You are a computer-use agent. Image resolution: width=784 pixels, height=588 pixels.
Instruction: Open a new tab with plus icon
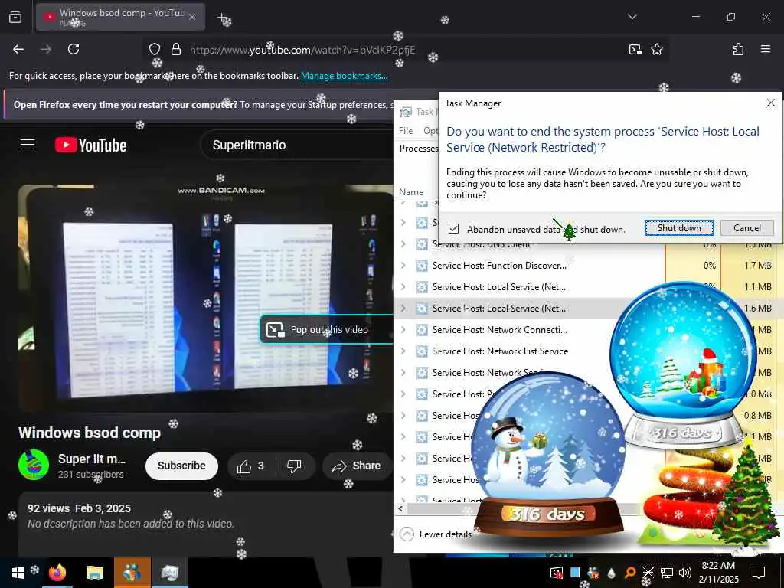pyautogui.click(x=222, y=18)
